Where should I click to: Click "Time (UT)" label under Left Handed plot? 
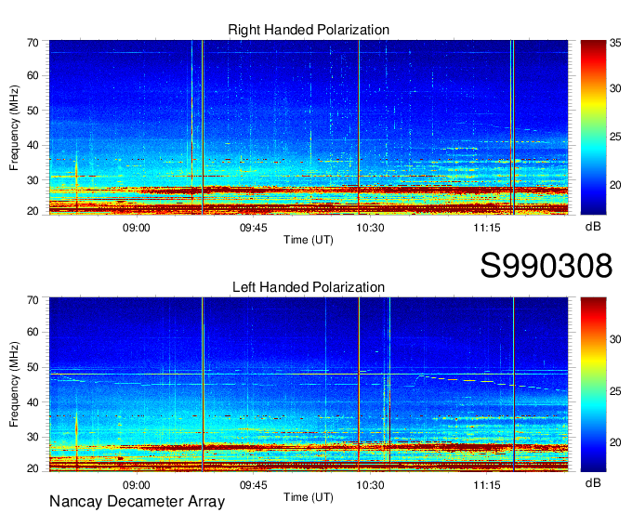[x=309, y=497]
